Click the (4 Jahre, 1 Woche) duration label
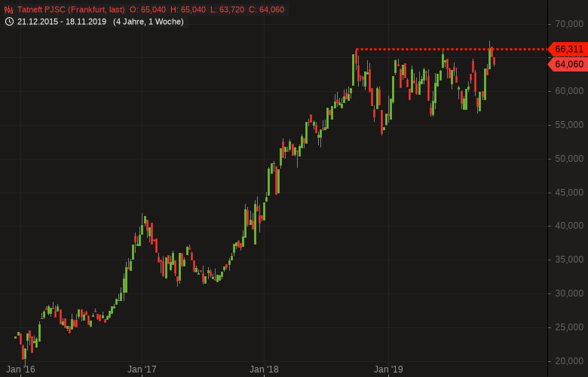 [149, 22]
